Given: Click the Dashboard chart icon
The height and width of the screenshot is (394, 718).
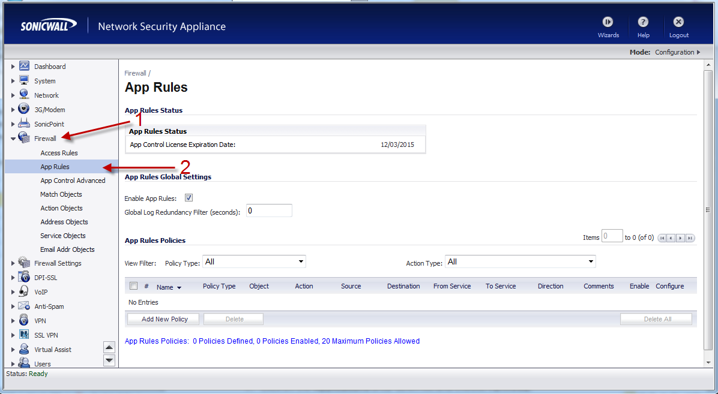Looking at the screenshot, I should pyautogui.click(x=24, y=67).
